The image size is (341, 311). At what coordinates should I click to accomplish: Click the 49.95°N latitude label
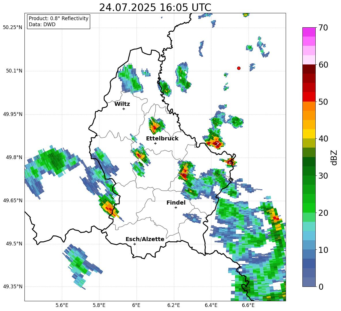click(13, 114)
